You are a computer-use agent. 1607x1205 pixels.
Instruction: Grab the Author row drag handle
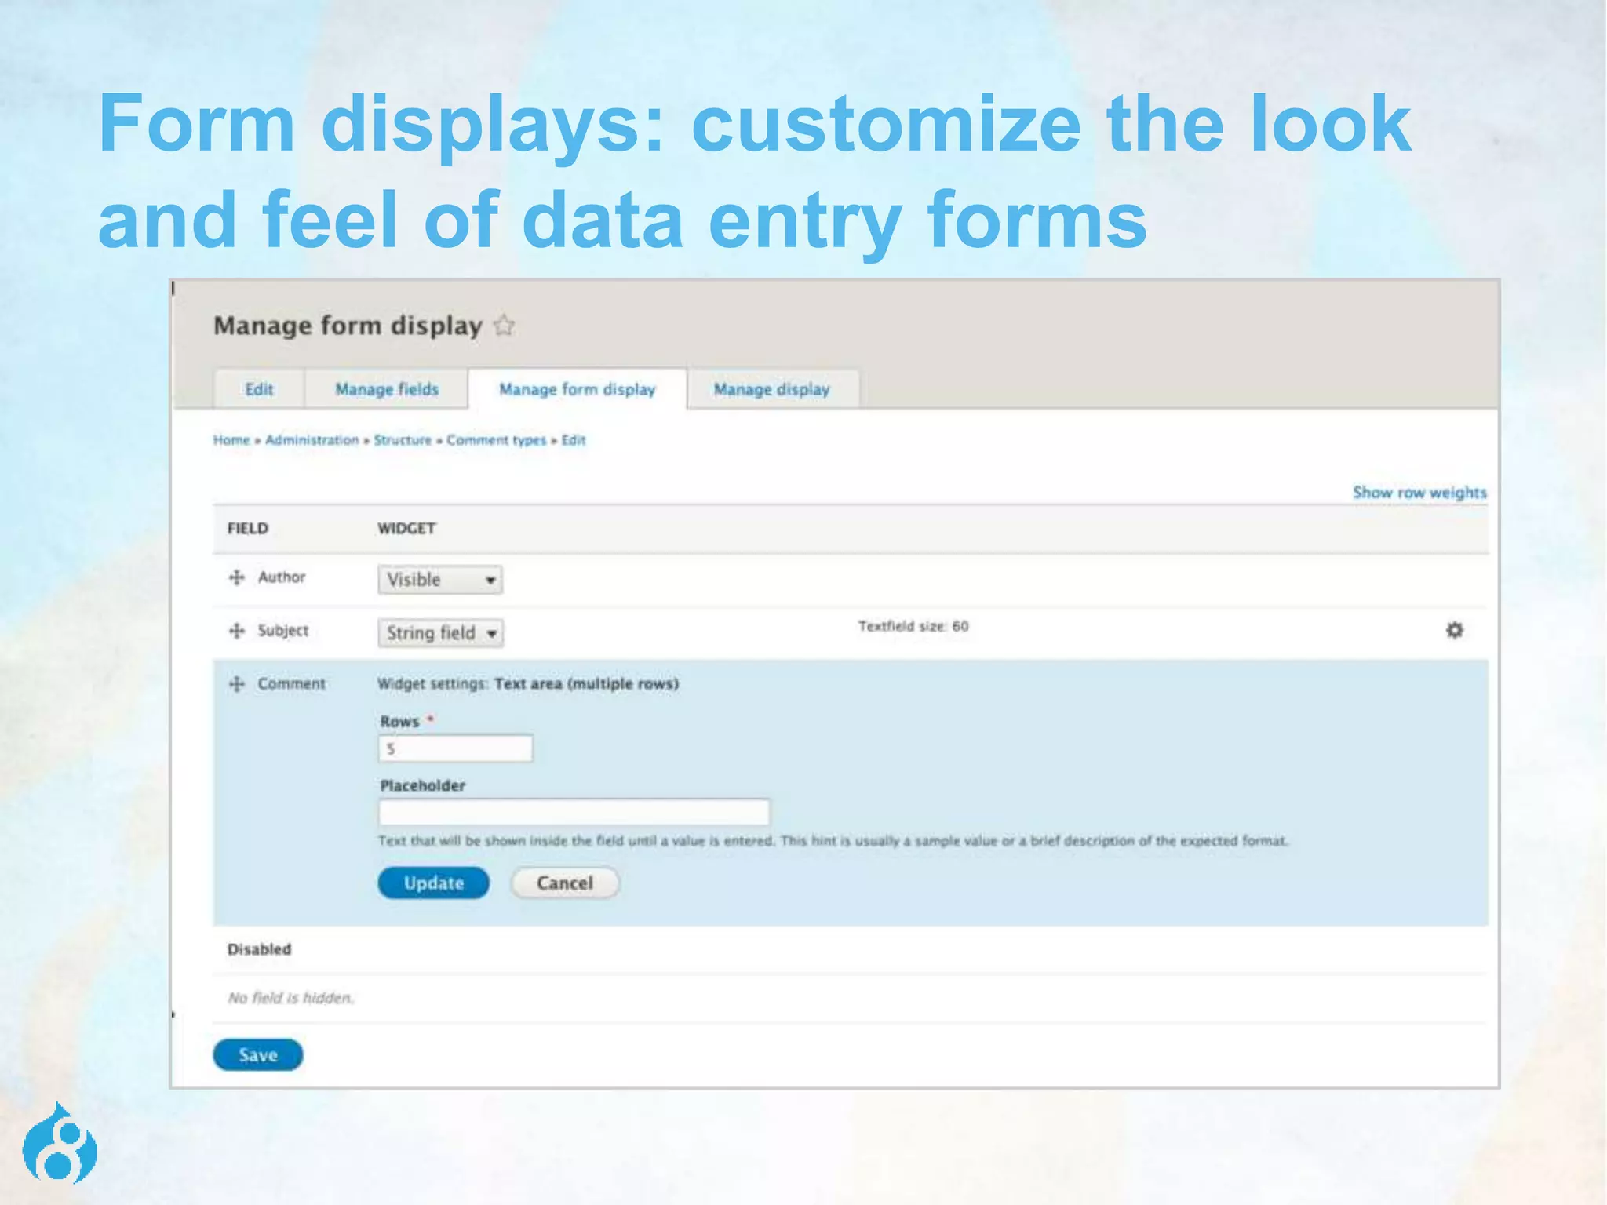[x=236, y=577]
